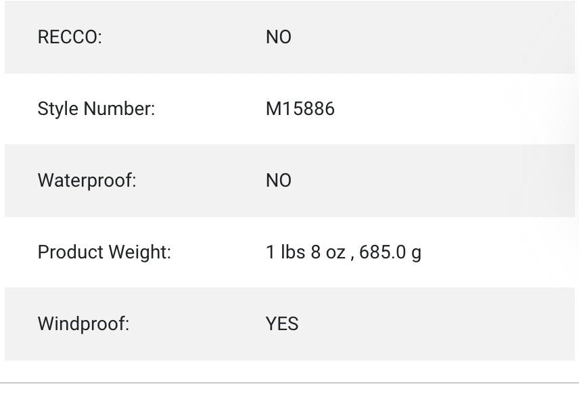Viewport: 579px width, 414px height.
Task: Click the RECCO label
Action: pos(69,37)
